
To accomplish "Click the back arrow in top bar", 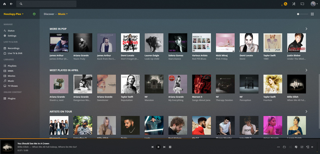I will click(11, 4).
